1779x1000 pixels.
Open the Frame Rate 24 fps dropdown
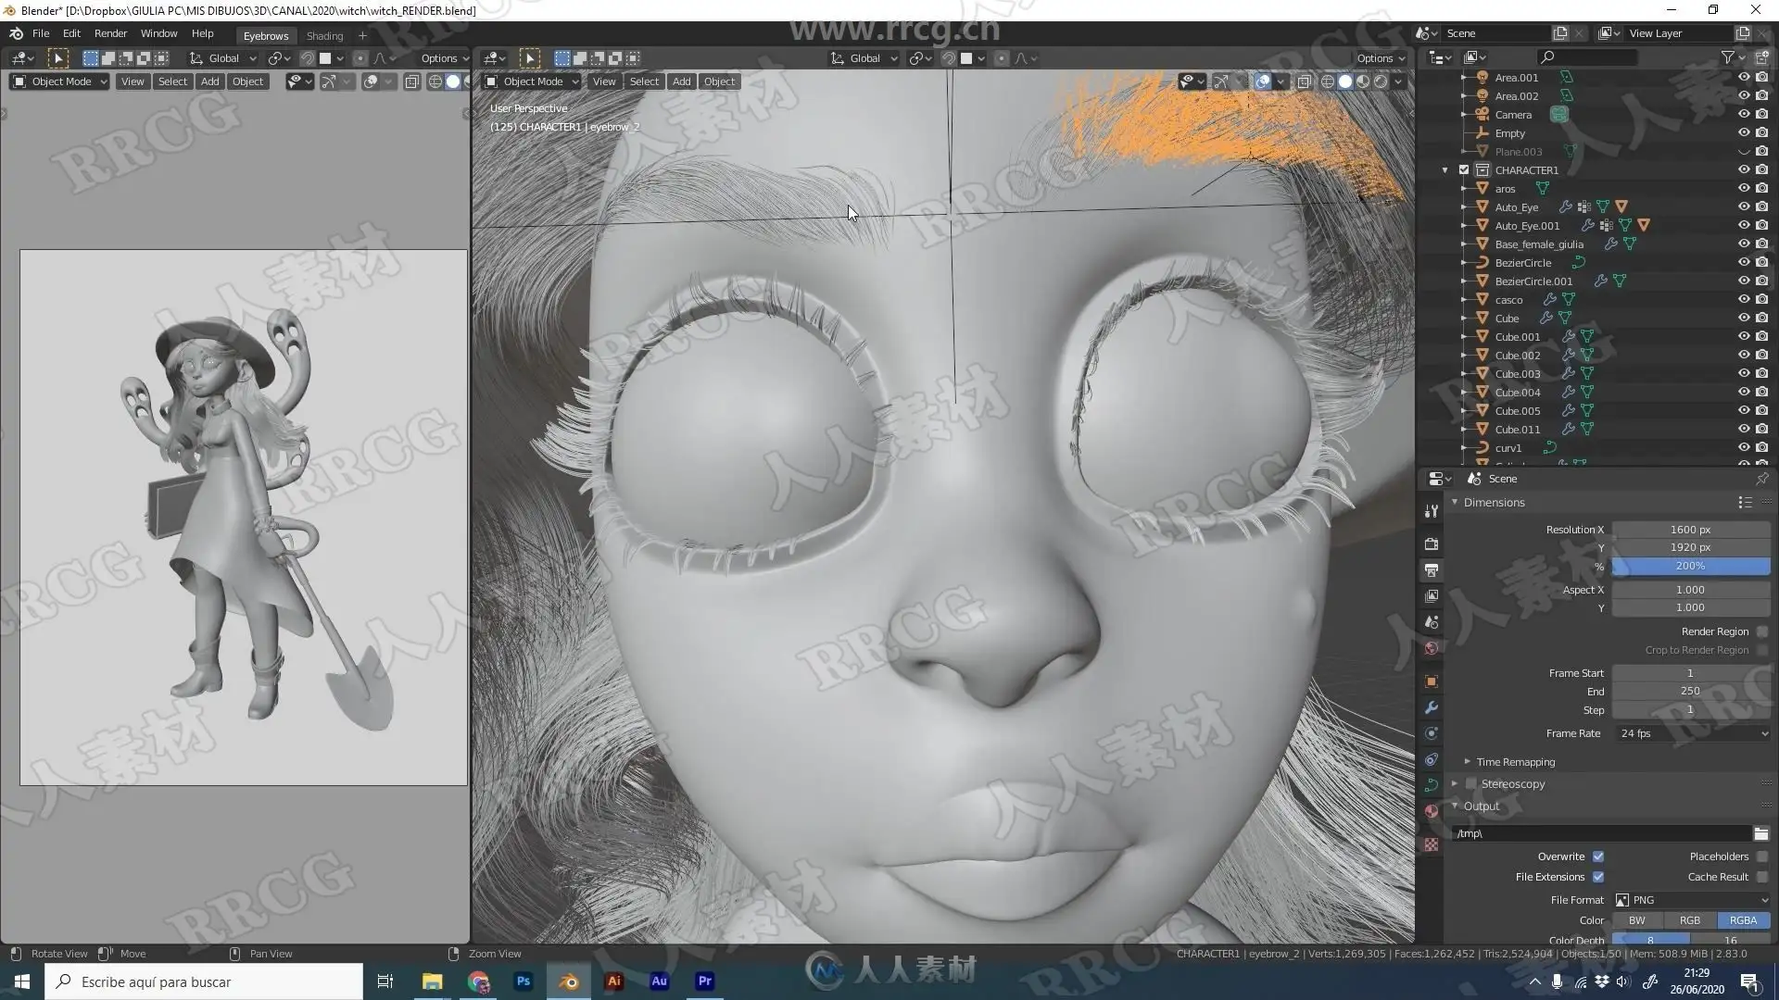click(x=1691, y=733)
